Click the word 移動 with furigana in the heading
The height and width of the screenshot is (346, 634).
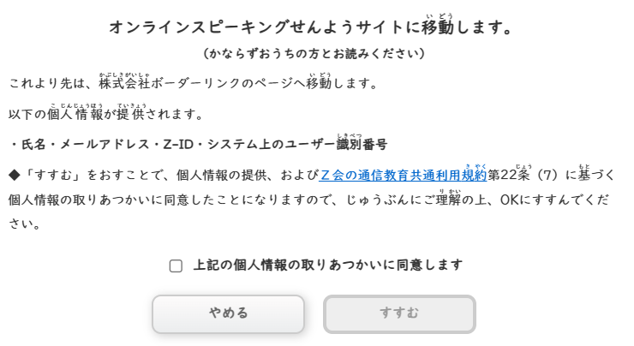coord(439,27)
